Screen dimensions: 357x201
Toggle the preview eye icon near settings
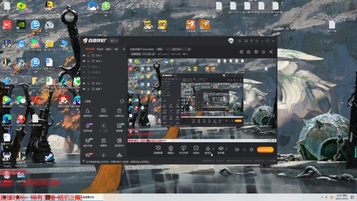tap(244, 150)
